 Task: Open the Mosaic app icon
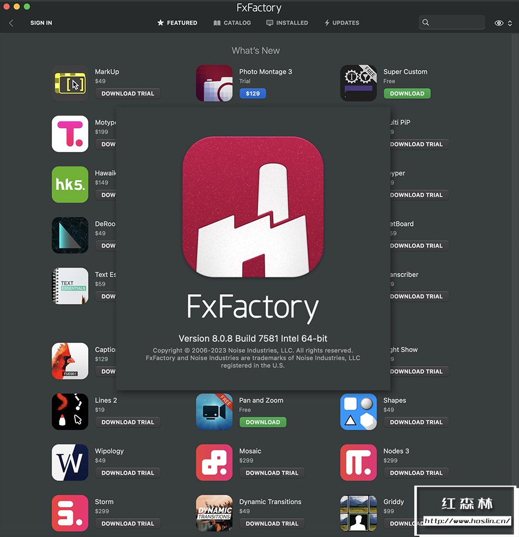(214, 462)
